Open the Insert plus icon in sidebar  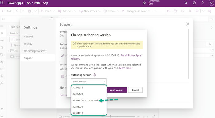click(2, 40)
